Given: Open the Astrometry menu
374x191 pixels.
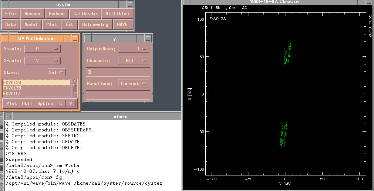Looking at the screenshot, I should (x=95, y=24).
